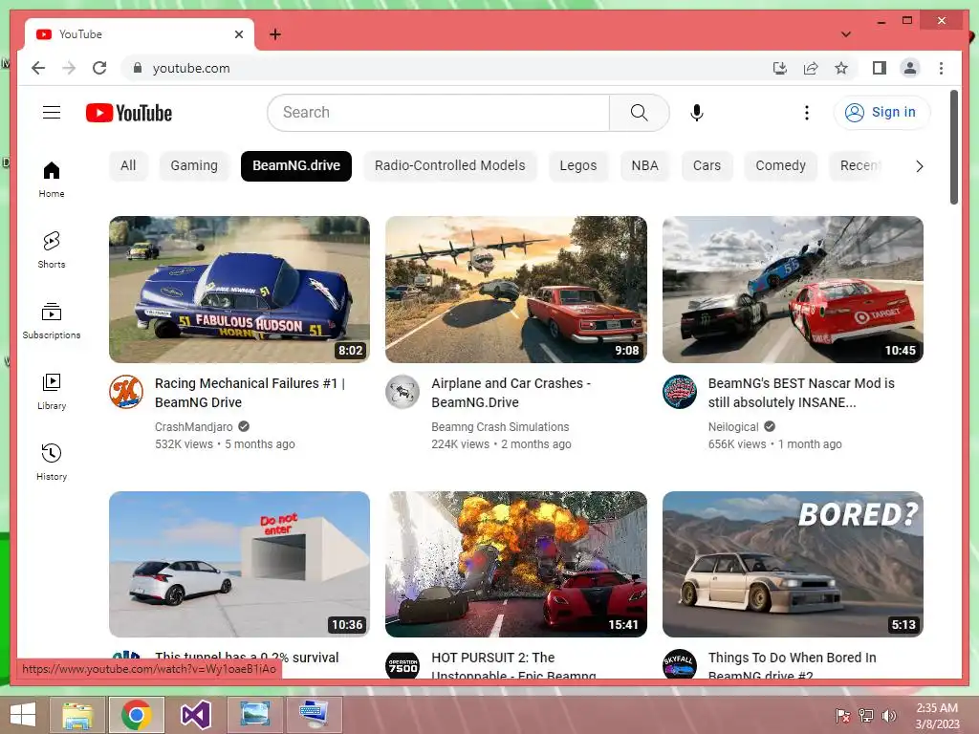View site information lock icon
Screen dimensions: 979x734
pos(138,68)
